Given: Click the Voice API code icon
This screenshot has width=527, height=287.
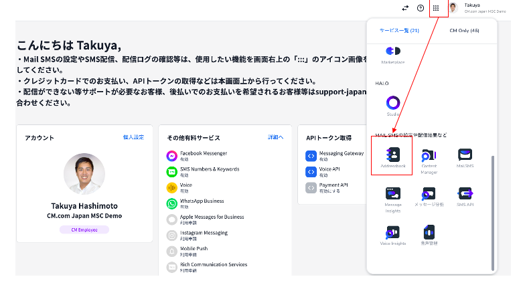Looking at the screenshot, I should point(311,172).
